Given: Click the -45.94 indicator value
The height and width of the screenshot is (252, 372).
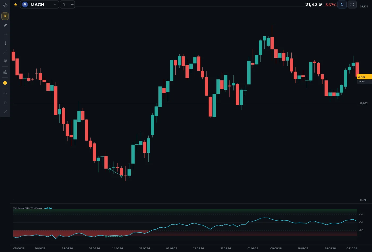Looking at the screenshot, I should [x=48, y=208].
